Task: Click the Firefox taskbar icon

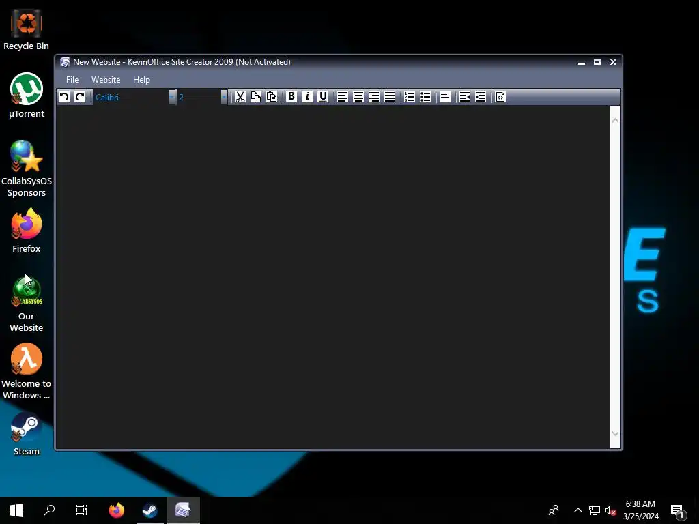Action: pyautogui.click(x=117, y=510)
